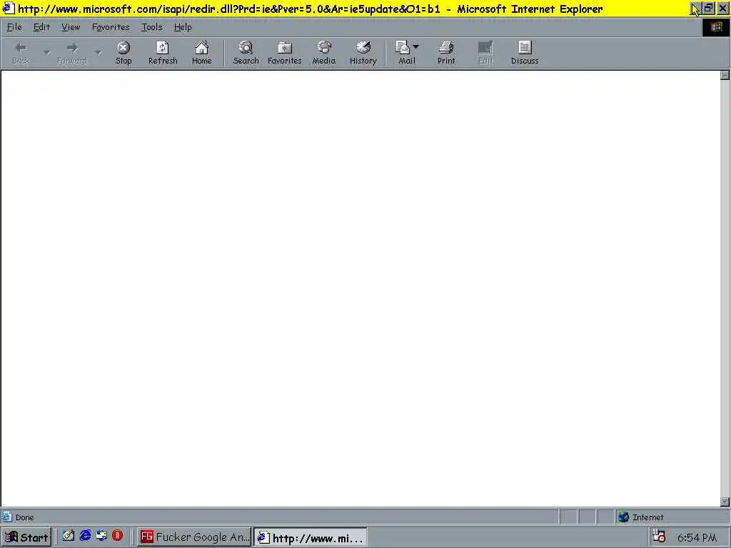731x548 pixels.
Task: Open the Start menu
Action: pyautogui.click(x=26, y=537)
